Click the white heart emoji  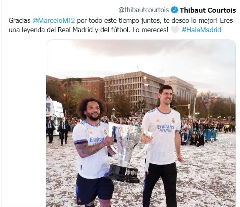click(x=175, y=30)
